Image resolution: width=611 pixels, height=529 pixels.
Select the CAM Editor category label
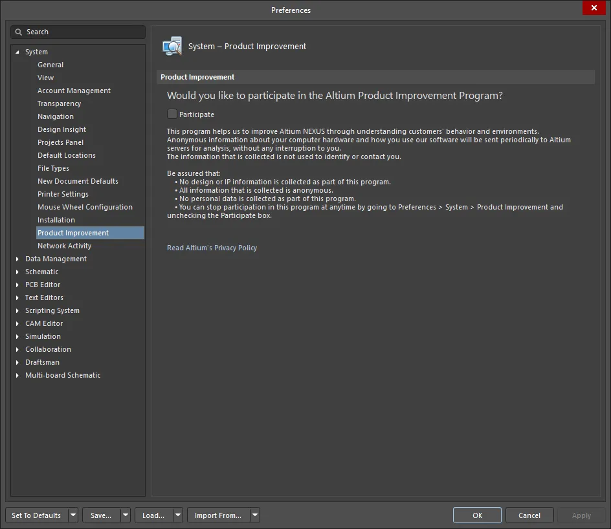coord(43,323)
